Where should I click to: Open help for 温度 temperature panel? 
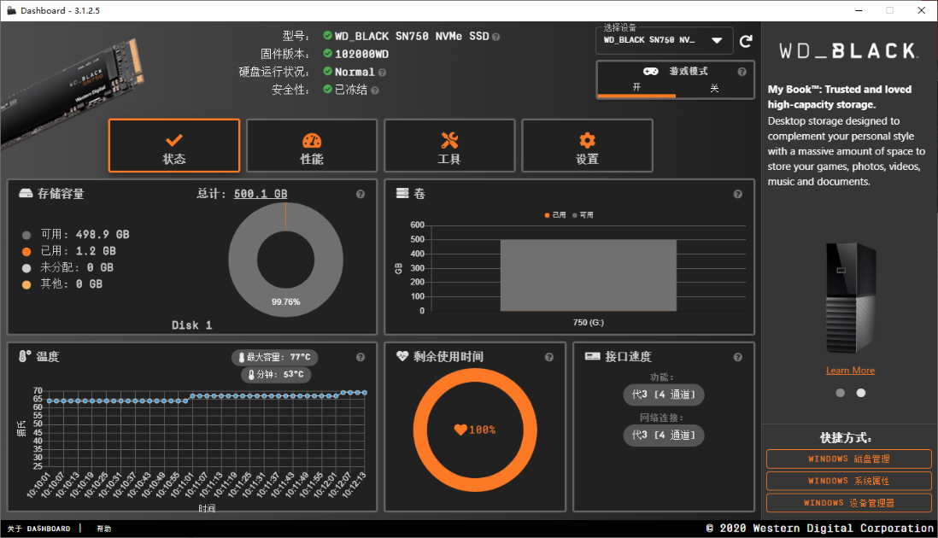point(361,357)
